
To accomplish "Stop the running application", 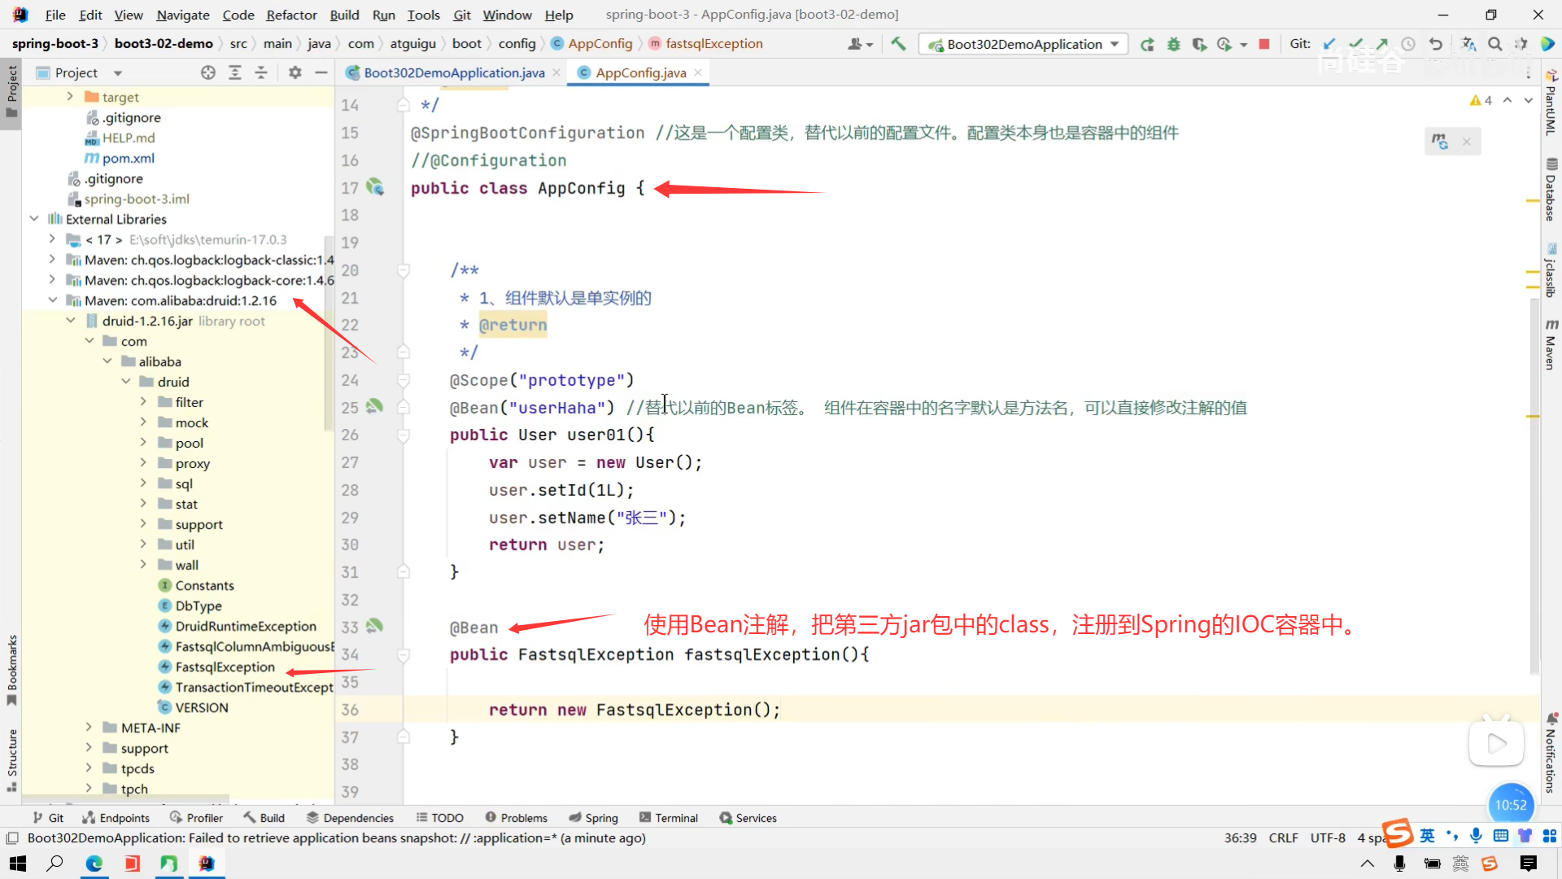I will (x=1263, y=44).
